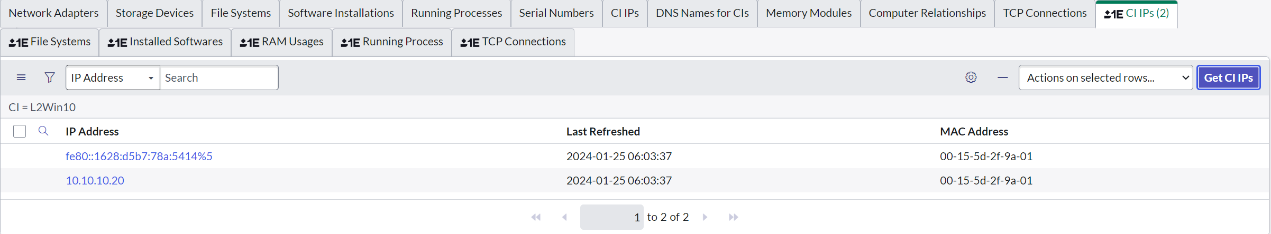The width and height of the screenshot is (1271, 234).
Task: Jump to the last page arrow
Action: (733, 217)
